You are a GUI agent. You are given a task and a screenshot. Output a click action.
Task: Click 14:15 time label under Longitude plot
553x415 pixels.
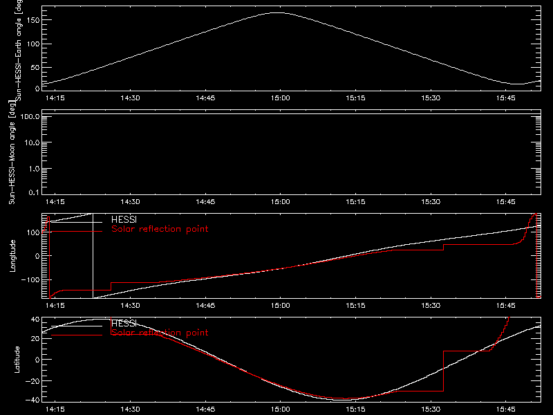(55, 306)
